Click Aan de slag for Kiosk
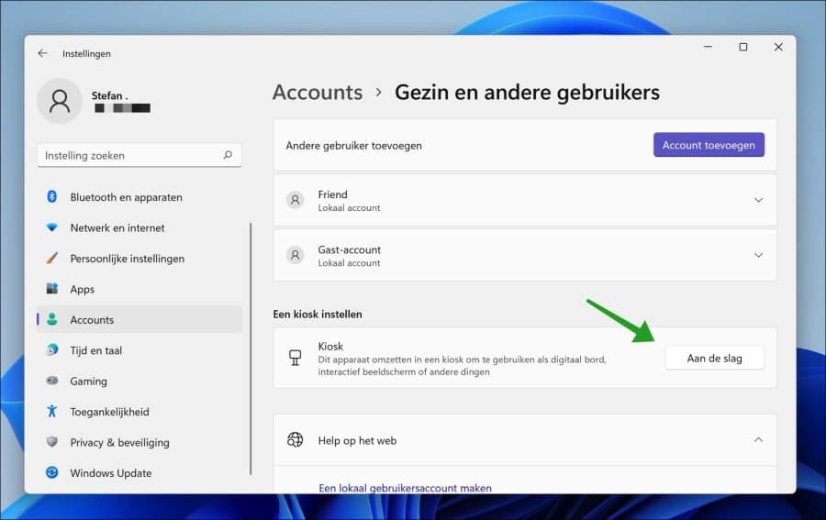The height and width of the screenshot is (520, 826). pyautogui.click(x=714, y=358)
